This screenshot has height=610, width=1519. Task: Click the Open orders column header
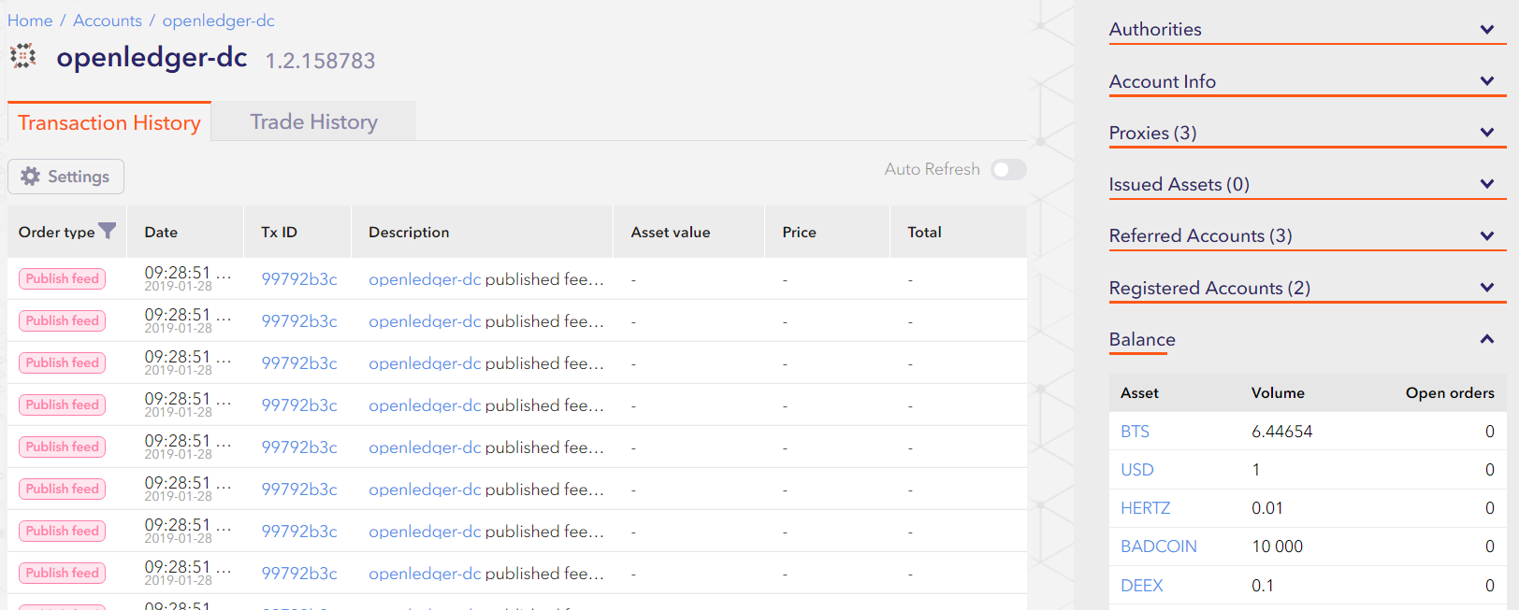[1450, 393]
